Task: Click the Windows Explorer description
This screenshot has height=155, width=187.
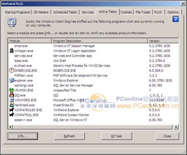Action: [x=66, y=81]
